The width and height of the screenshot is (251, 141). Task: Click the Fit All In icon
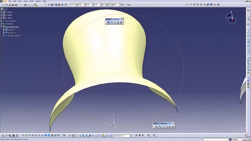pos(27,136)
